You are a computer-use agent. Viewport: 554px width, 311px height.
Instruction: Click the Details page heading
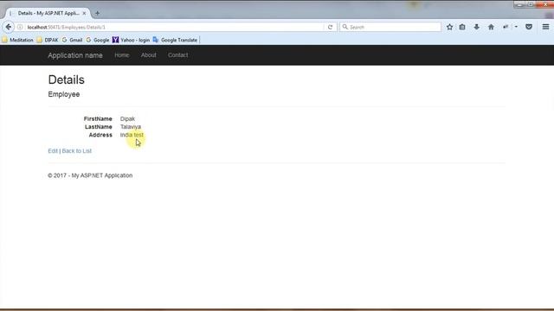click(x=67, y=80)
